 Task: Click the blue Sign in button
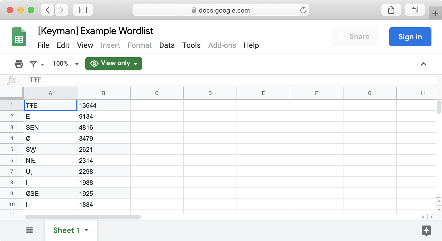click(x=410, y=37)
